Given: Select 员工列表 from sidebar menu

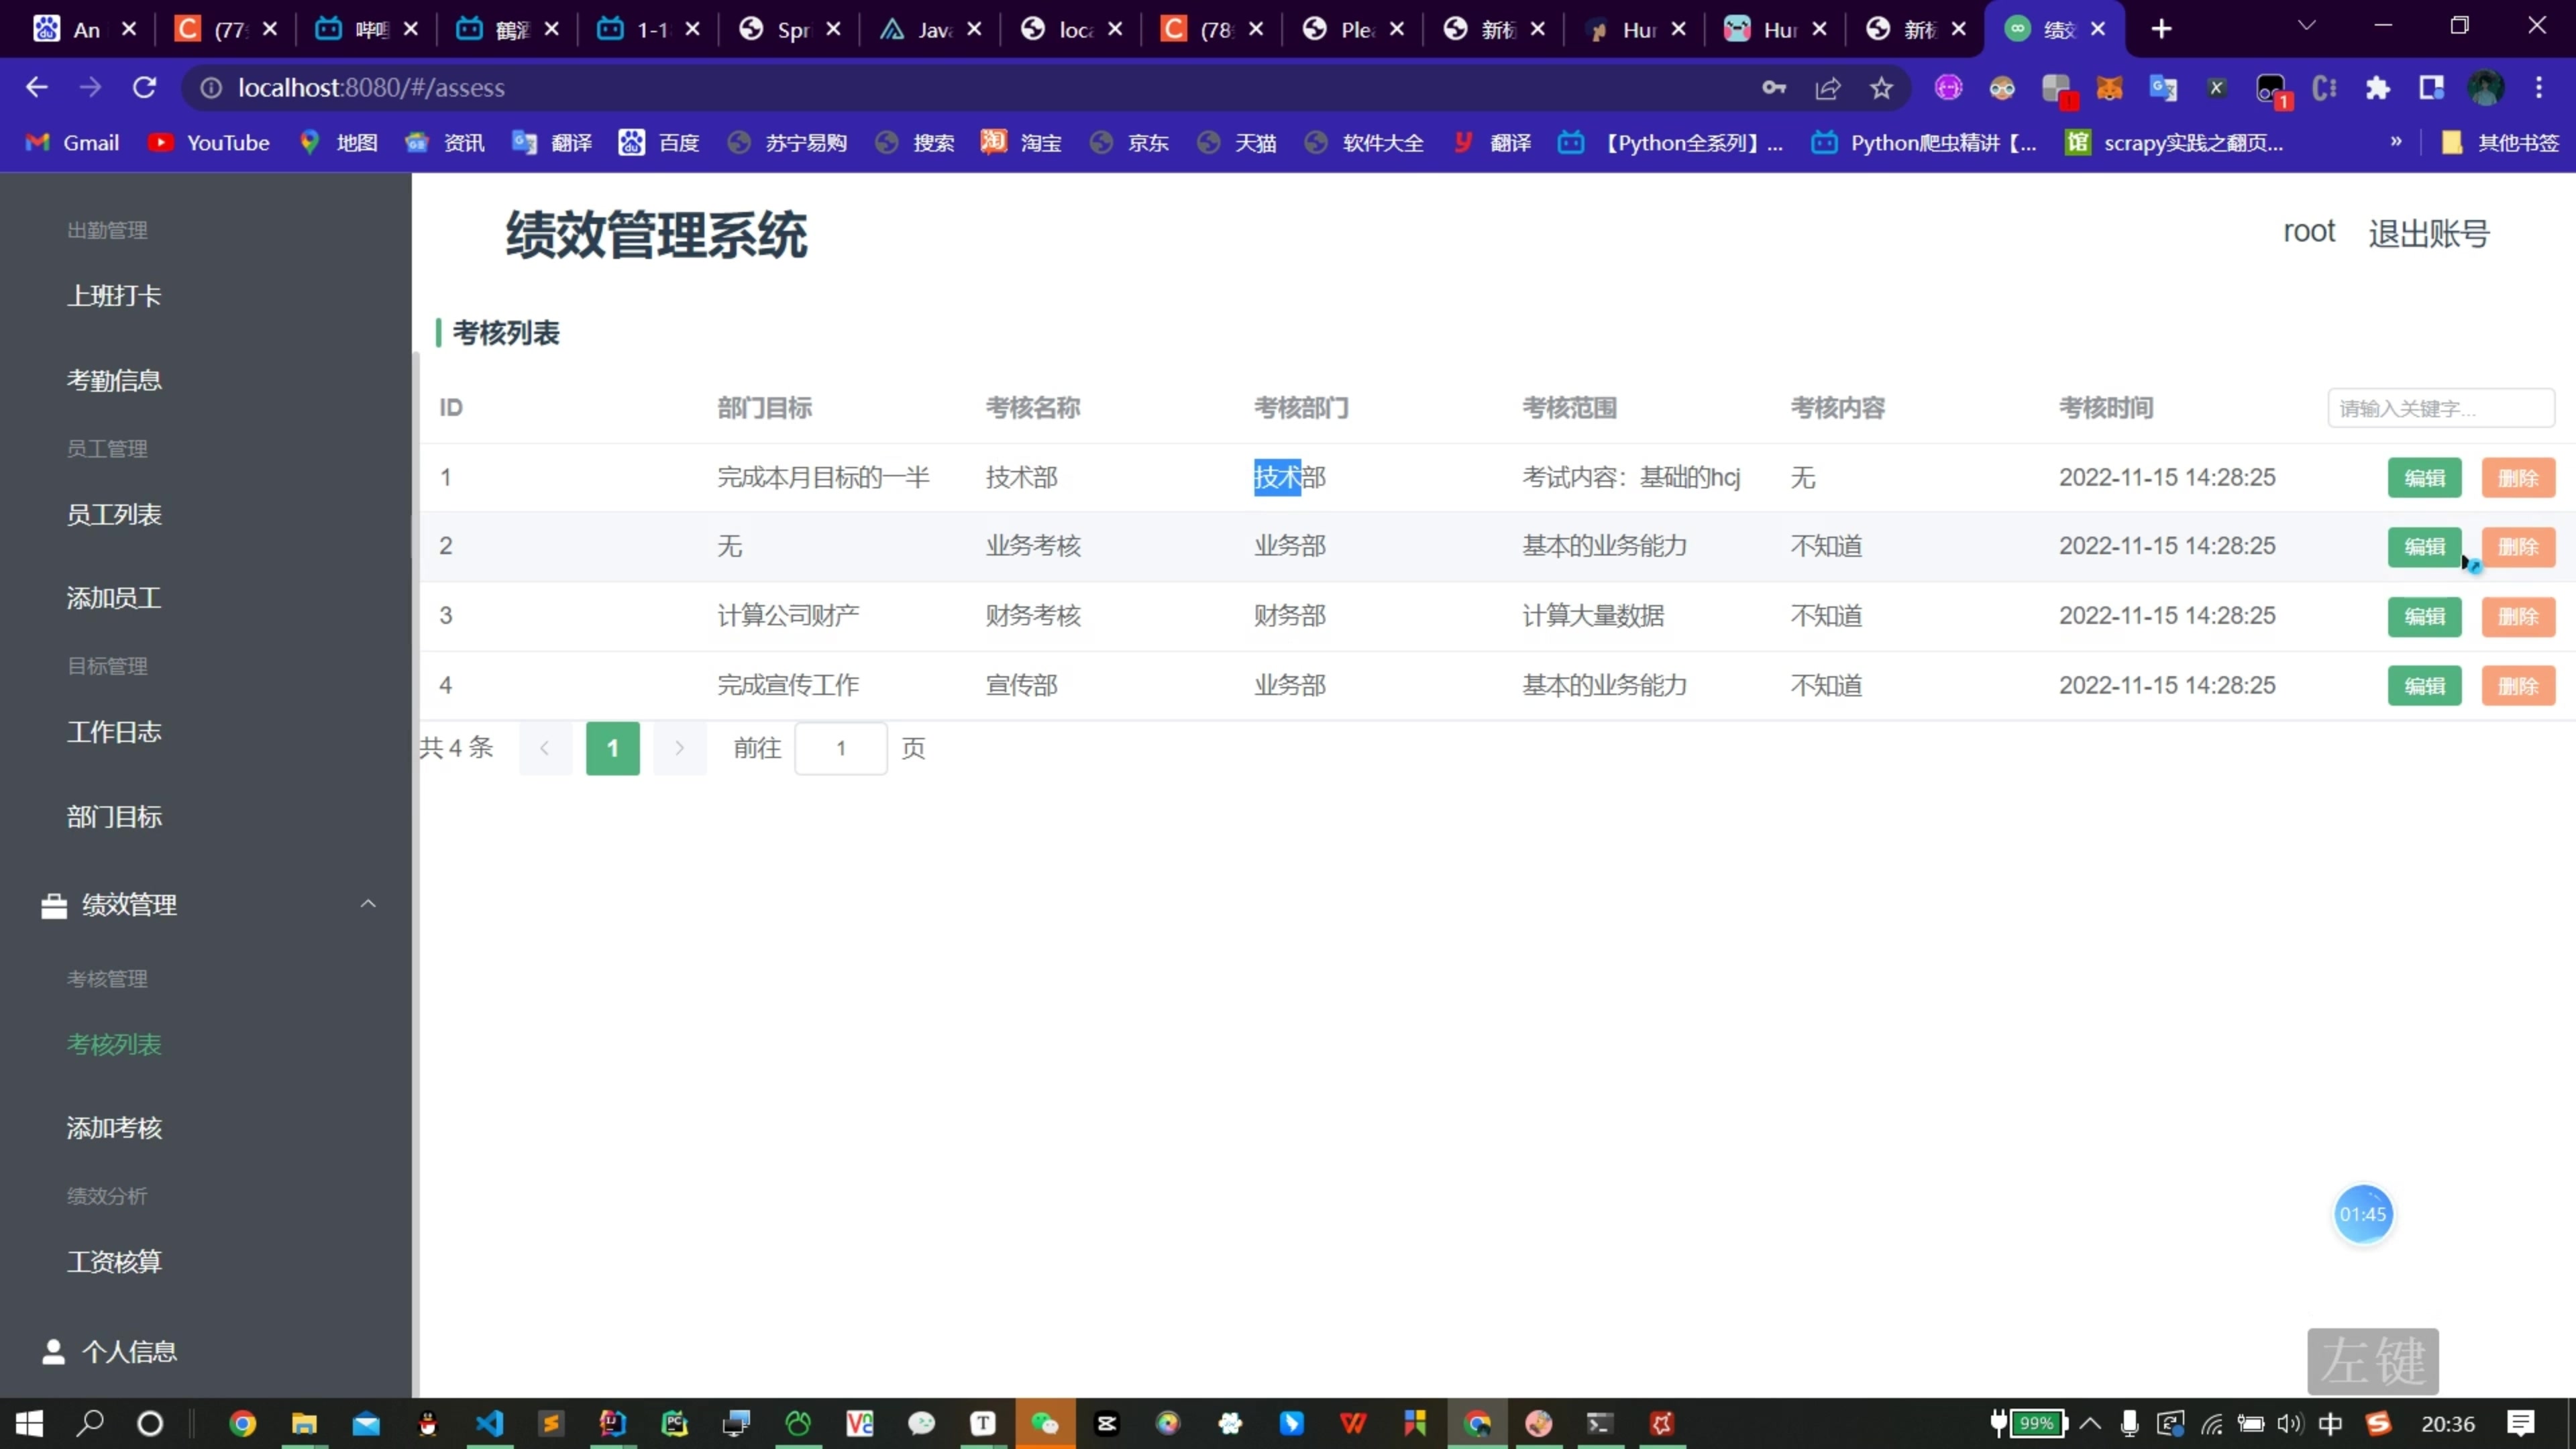Looking at the screenshot, I should point(113,515).
